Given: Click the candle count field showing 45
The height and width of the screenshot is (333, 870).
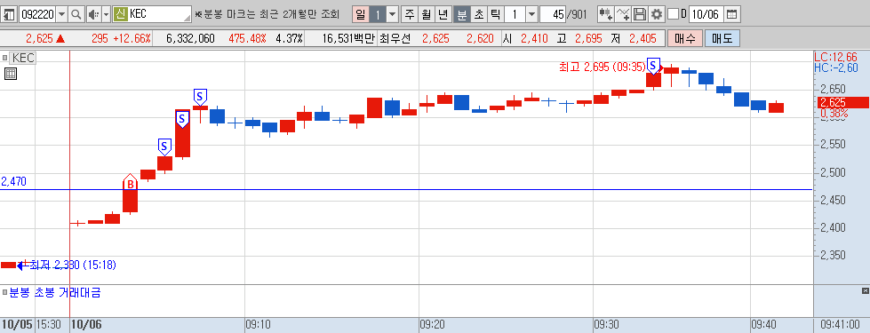Looking at the screenshot, I should (553, 14).
